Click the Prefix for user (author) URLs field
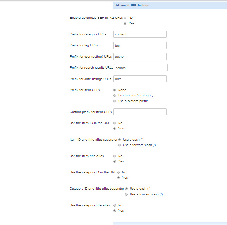 pyautogui.click(x=140, y=56)
